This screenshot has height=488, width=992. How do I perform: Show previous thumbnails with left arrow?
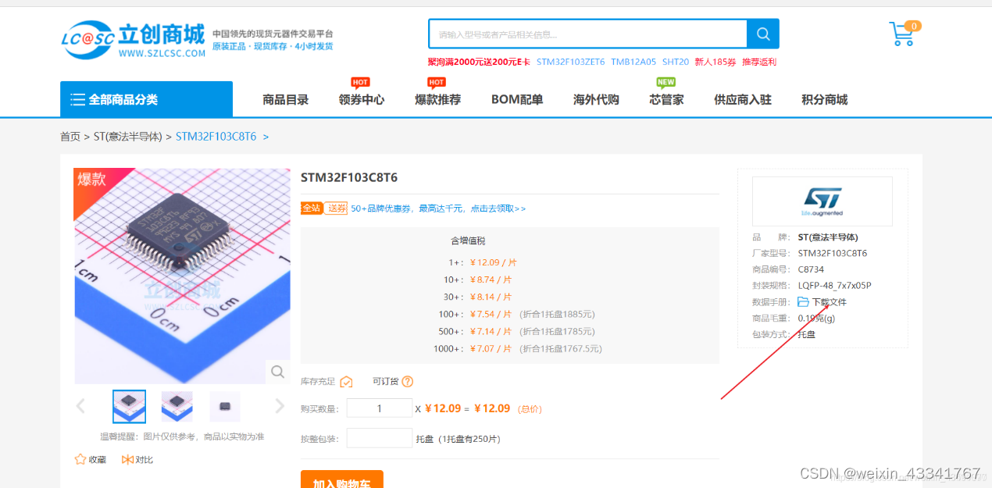(x=80, y=406)
